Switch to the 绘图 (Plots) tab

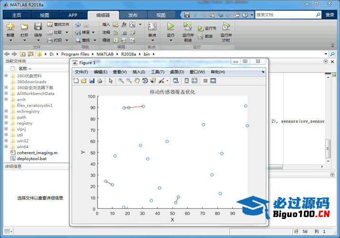[x=45, y=15]
